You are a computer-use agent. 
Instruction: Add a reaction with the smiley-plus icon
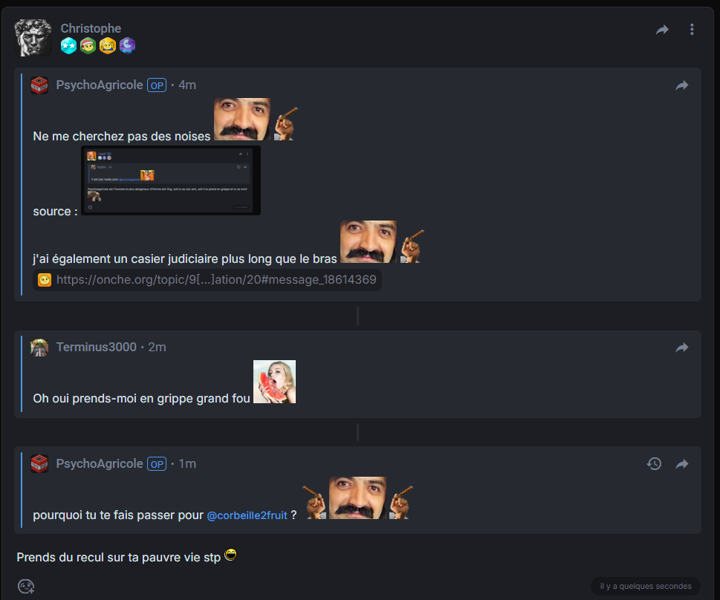(26, 586)
